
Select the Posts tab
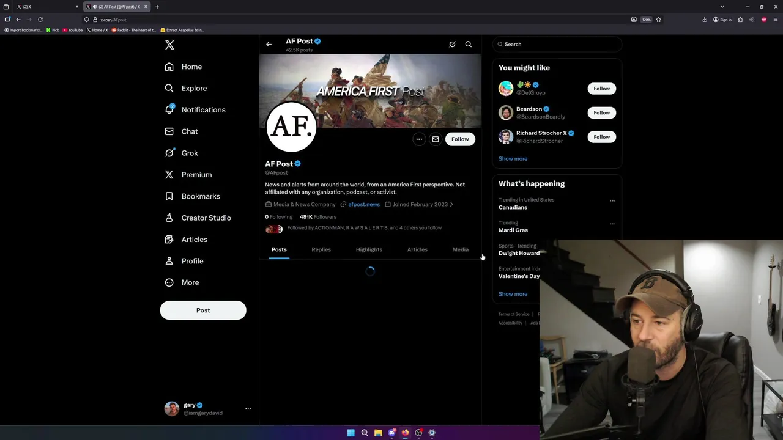pyautogui.click(x=279, y=249)
